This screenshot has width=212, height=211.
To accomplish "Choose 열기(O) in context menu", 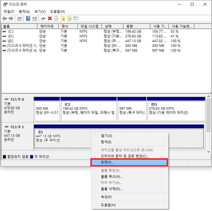I will [x=130, y=136].
